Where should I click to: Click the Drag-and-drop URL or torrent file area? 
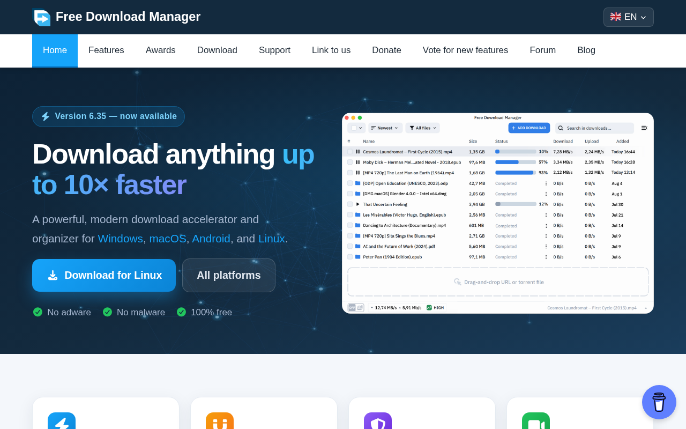tap(498, 282)
